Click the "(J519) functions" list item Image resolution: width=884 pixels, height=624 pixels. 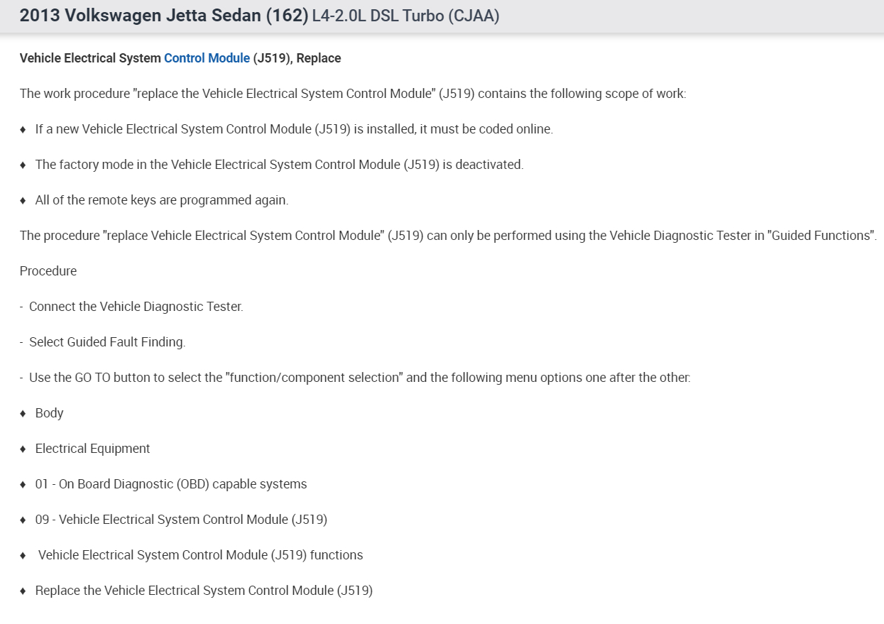[200, 555]
